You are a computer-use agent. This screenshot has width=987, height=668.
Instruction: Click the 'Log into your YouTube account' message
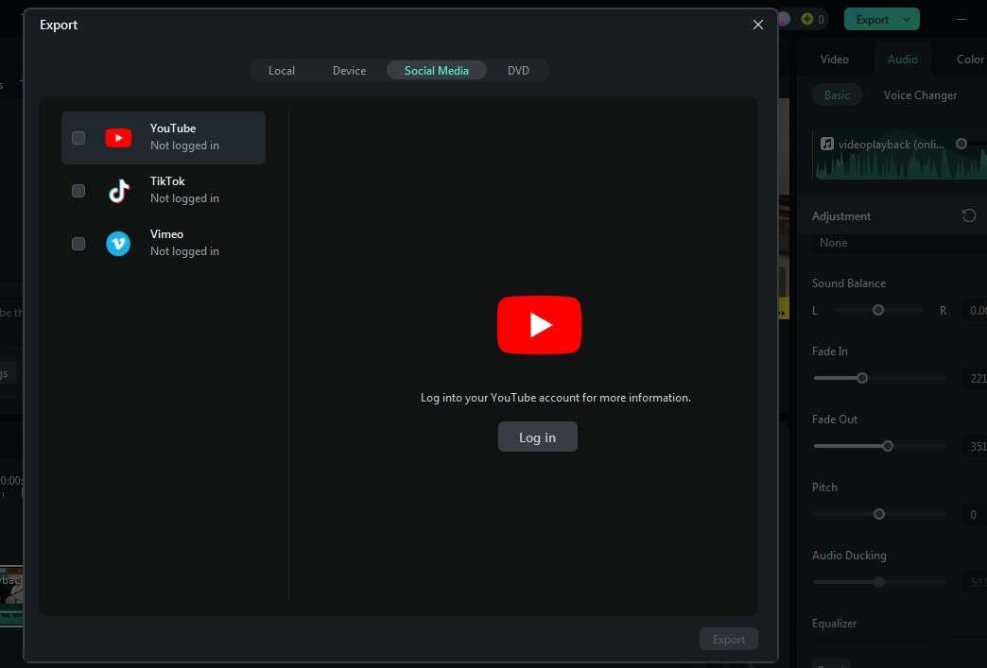pos(556,398)
